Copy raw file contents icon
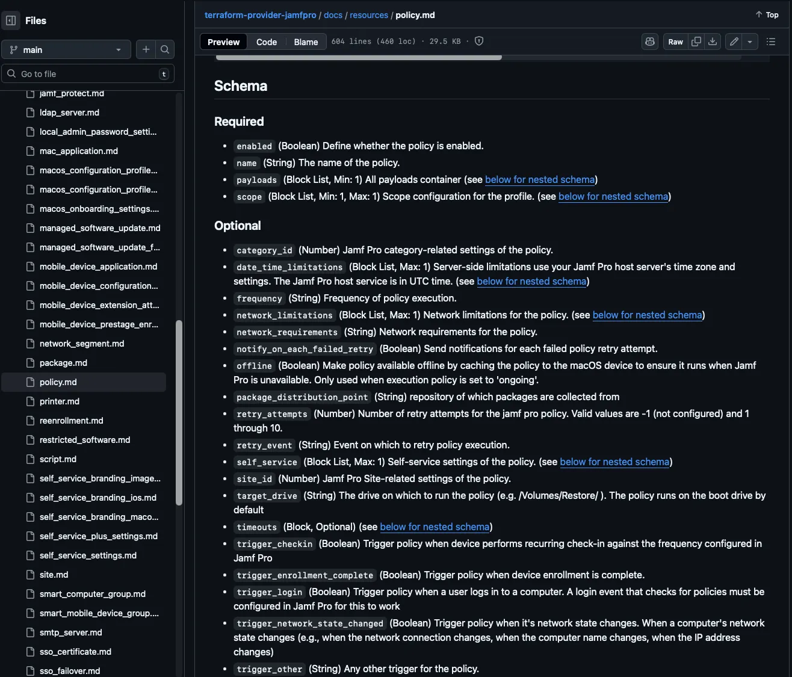This screenshot has width=792, height=677. [696, 42]
